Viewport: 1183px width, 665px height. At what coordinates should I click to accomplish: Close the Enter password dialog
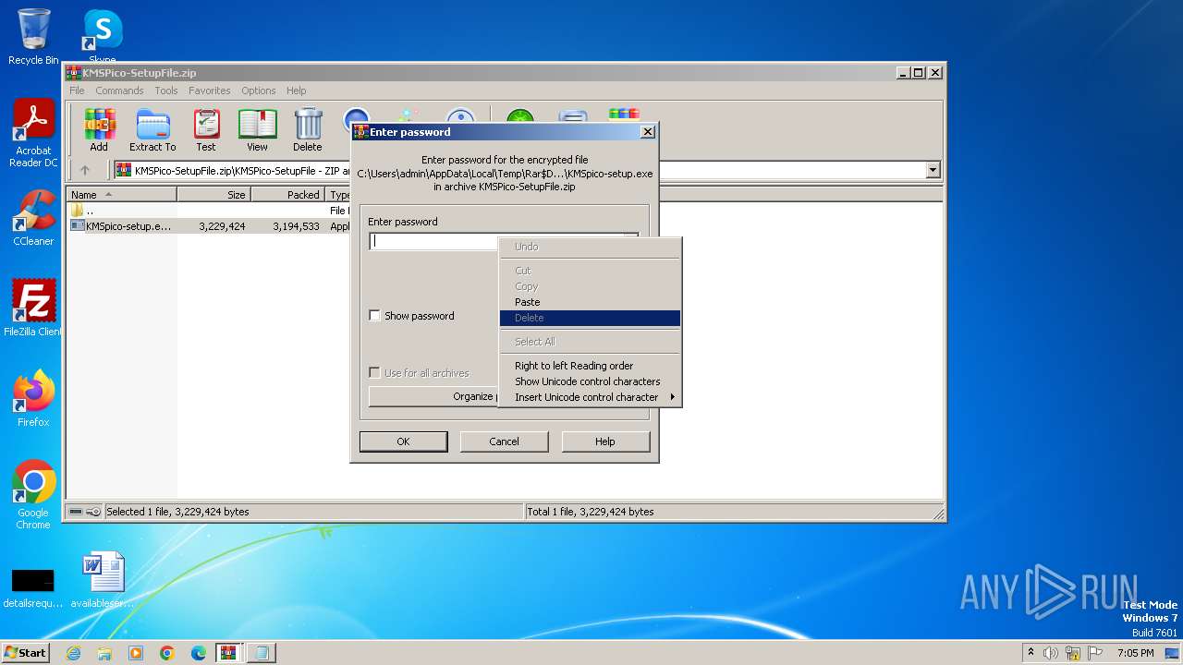click(x=648, y=132)
